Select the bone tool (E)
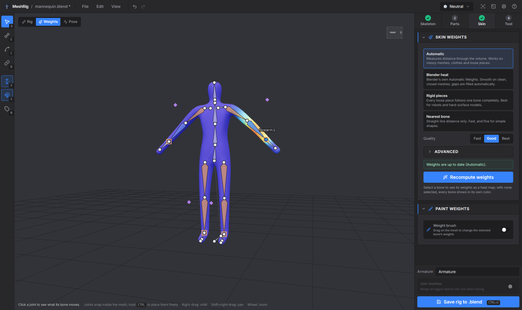This screenshot has width=522, height=310. [7, 35]
